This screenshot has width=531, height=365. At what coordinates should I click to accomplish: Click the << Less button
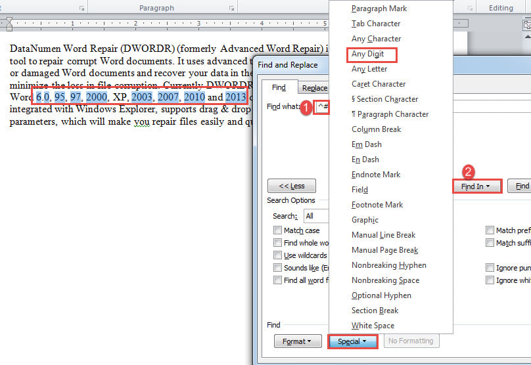(x=292, y=186)
